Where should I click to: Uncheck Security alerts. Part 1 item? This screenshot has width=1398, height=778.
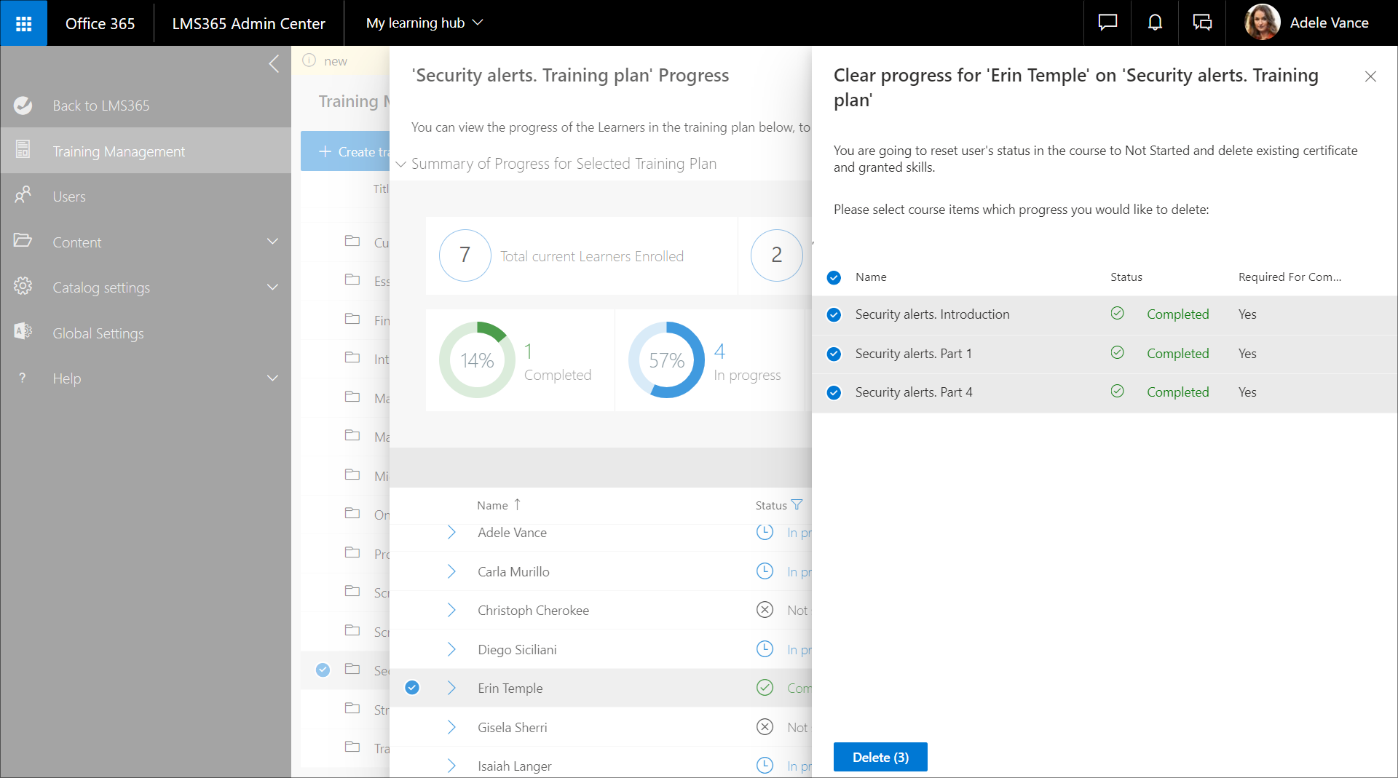click(x=834, y=354)
